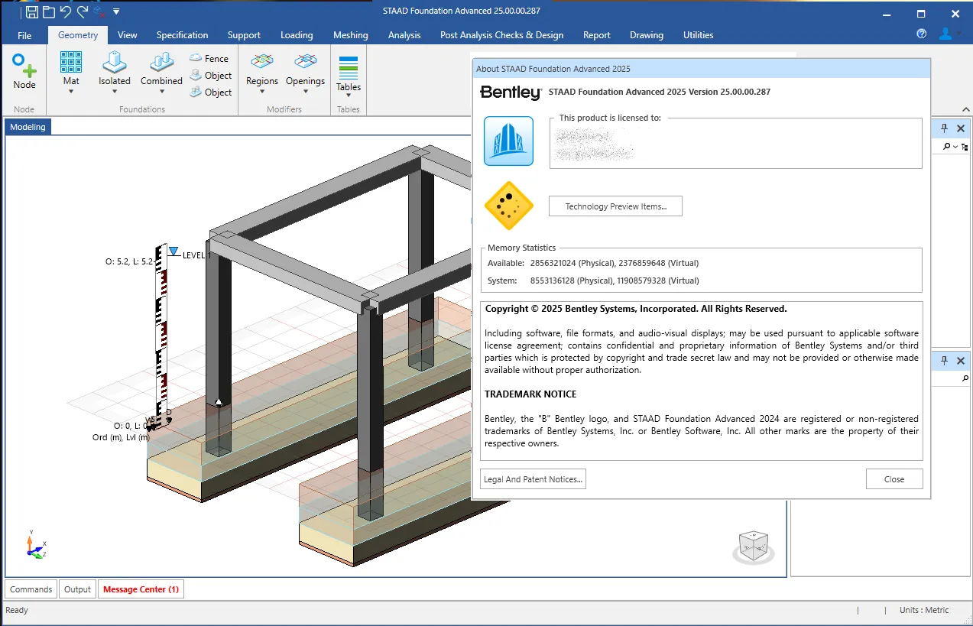Click the Bentley logo in the About dialog
973x626 pixels.
click(511, 92)
